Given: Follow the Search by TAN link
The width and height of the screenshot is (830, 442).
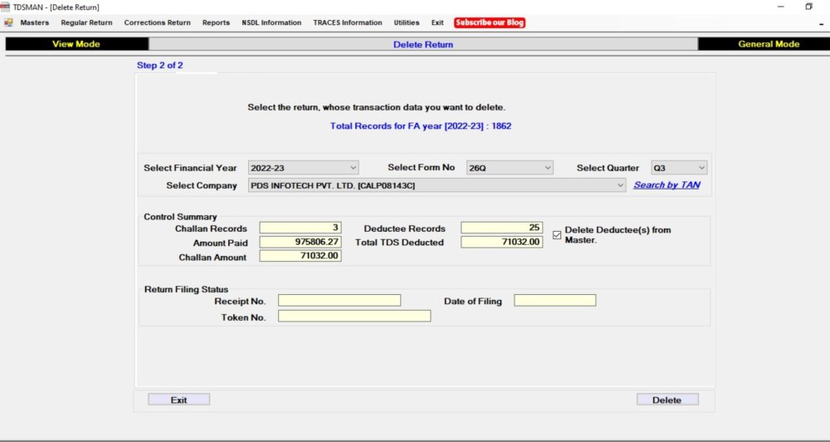Looking at the screenshot, I should click(666, 185).
